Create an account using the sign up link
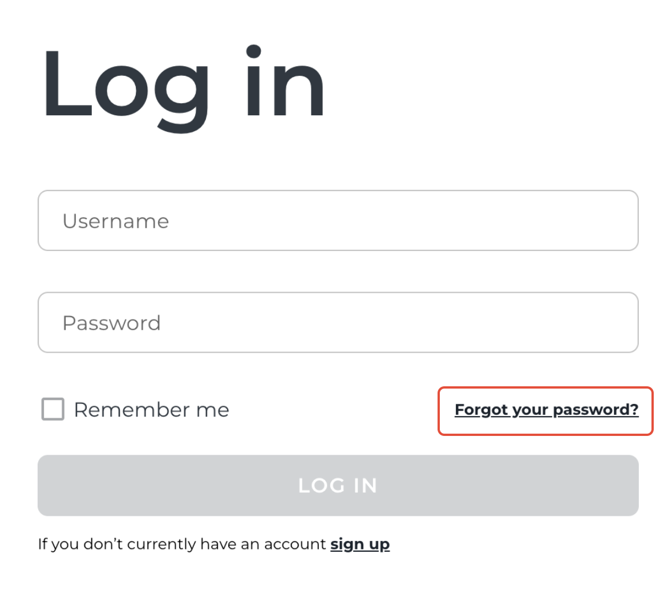The image size is (672, 590). pos(360,544)
